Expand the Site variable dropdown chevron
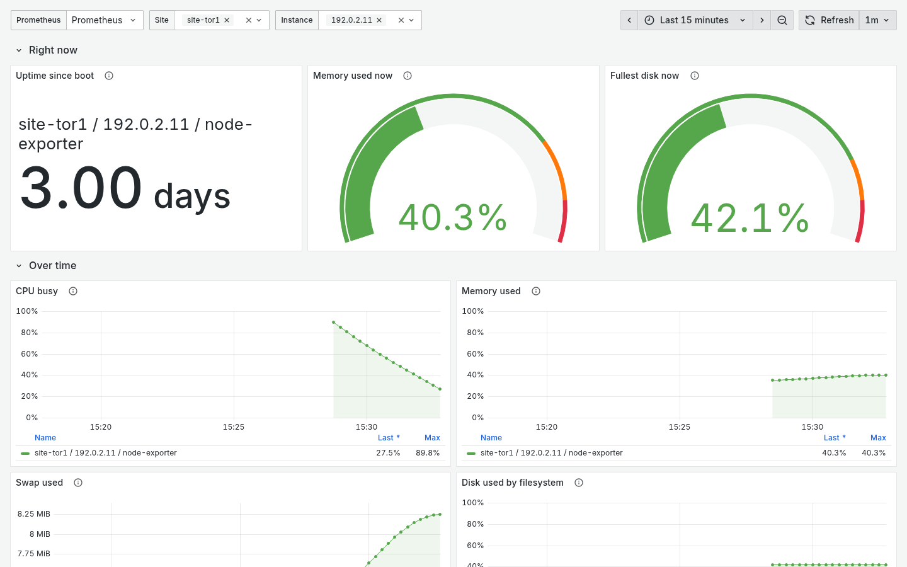Image resolution: width=907 pixels, height=567 pixels. 259,20
